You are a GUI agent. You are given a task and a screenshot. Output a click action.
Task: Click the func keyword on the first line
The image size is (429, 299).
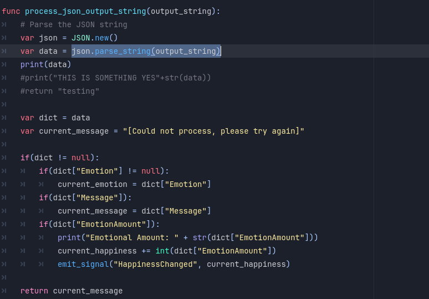point(11,11)
